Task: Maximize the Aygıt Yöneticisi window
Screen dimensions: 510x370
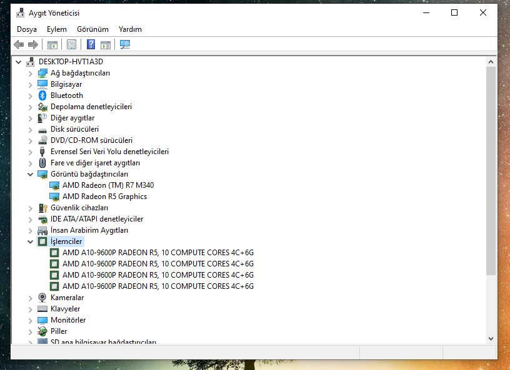Action: pos(454,12)
